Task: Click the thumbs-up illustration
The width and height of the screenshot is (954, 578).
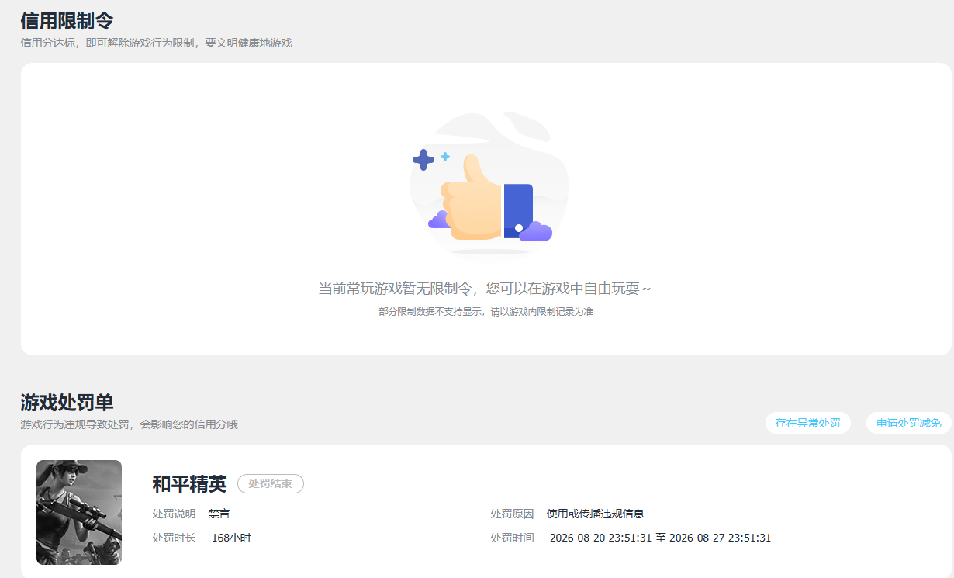Action: tap(489, 183)
